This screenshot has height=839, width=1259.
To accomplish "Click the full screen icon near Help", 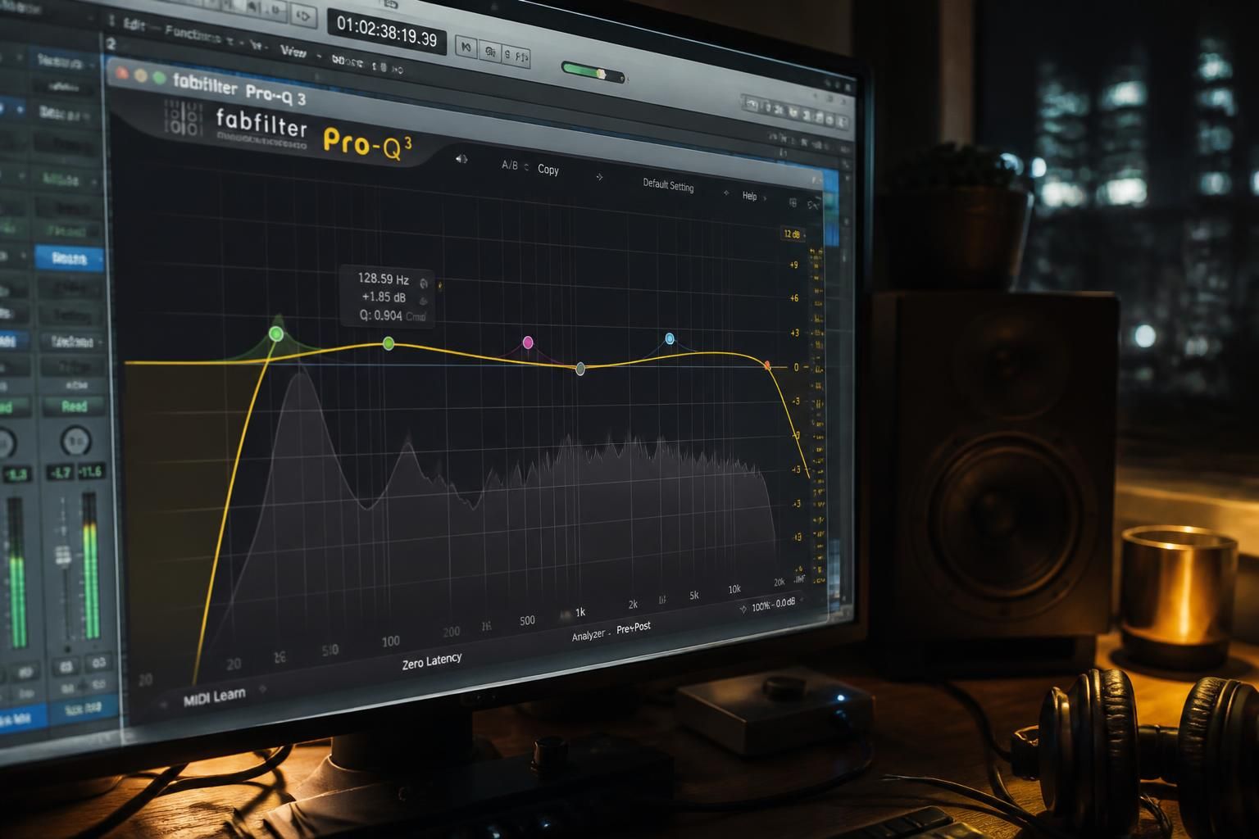I will [793, 202].
